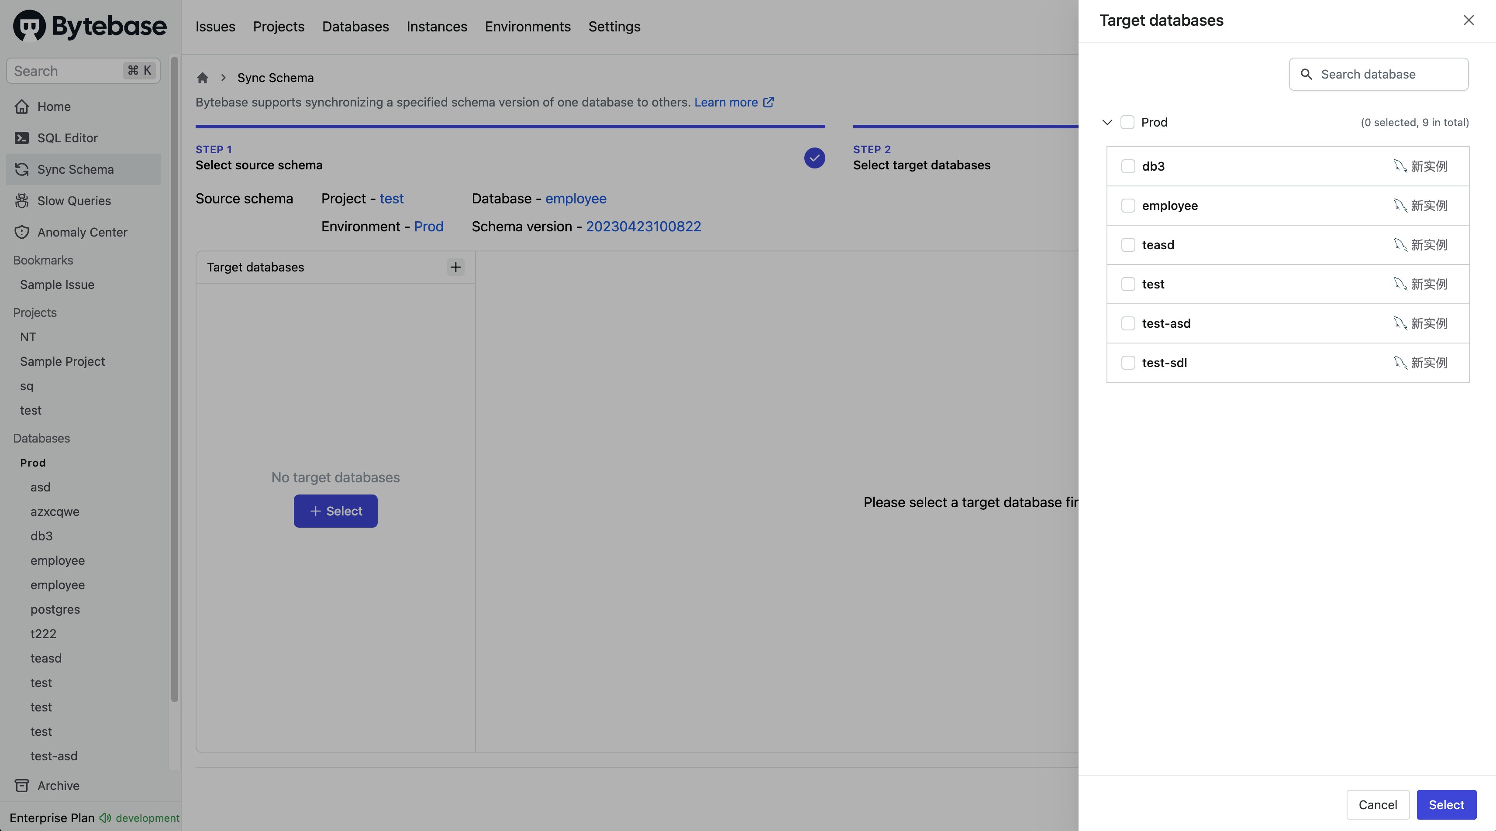The width and height of the screenshot is (1496, 831).
Task: Check the checkbox for employee database
Action: click(x=1128, y=206)
